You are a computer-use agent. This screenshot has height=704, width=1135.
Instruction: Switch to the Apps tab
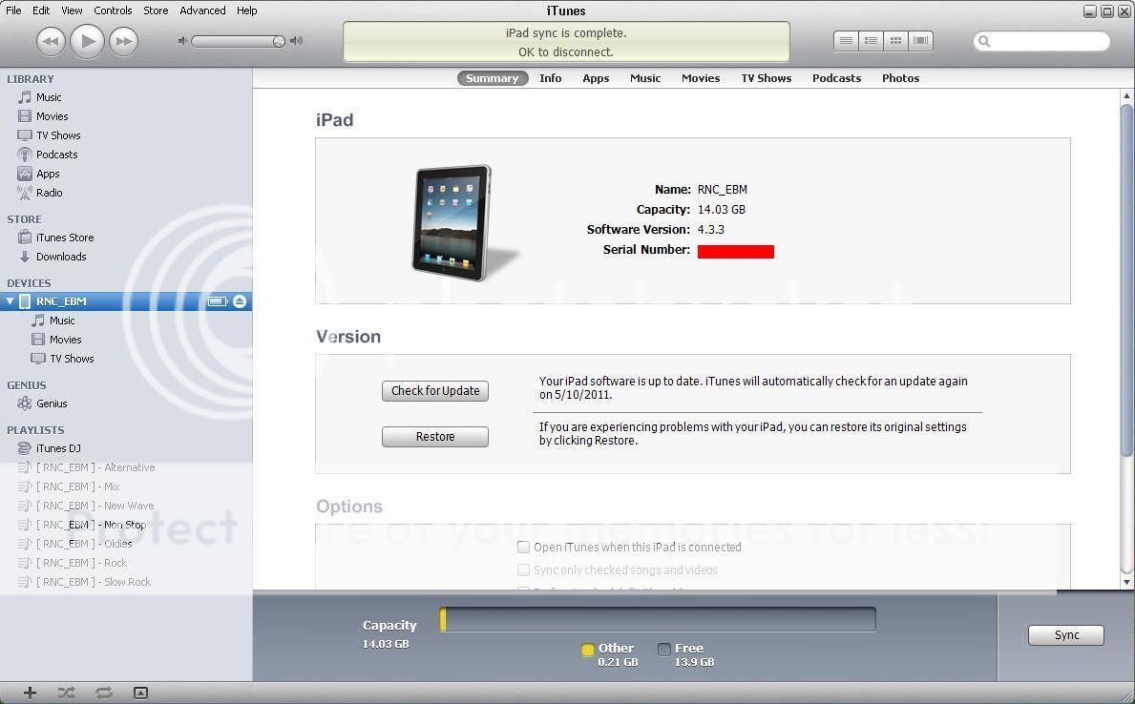click(x=596, y=78)
